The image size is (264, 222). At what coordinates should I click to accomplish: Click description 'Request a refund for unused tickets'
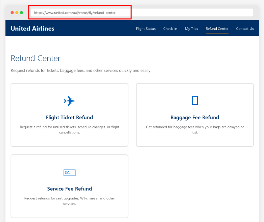69,130
